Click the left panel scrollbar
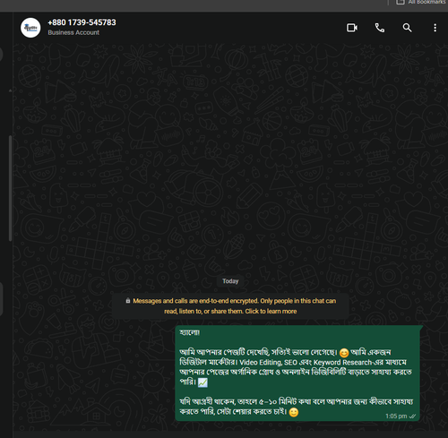Viewport: 448px width, 438px height. pyautogui.click(x=10, y=188)
